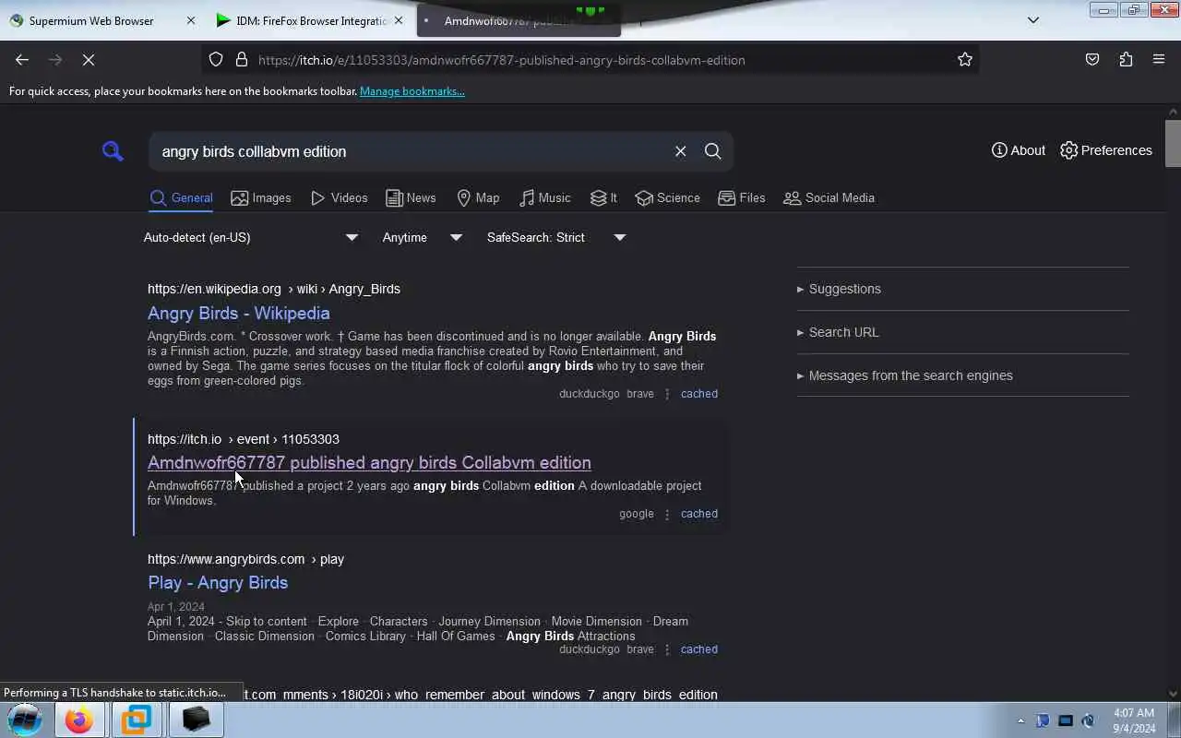Image resolution: width=1181 pixels, height=738 pixels.
Task: Open the volume tray icon
Action: point(1088,720)
